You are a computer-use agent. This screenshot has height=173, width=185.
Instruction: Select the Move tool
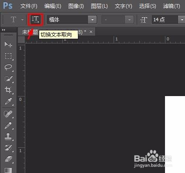tap(8, 44)
